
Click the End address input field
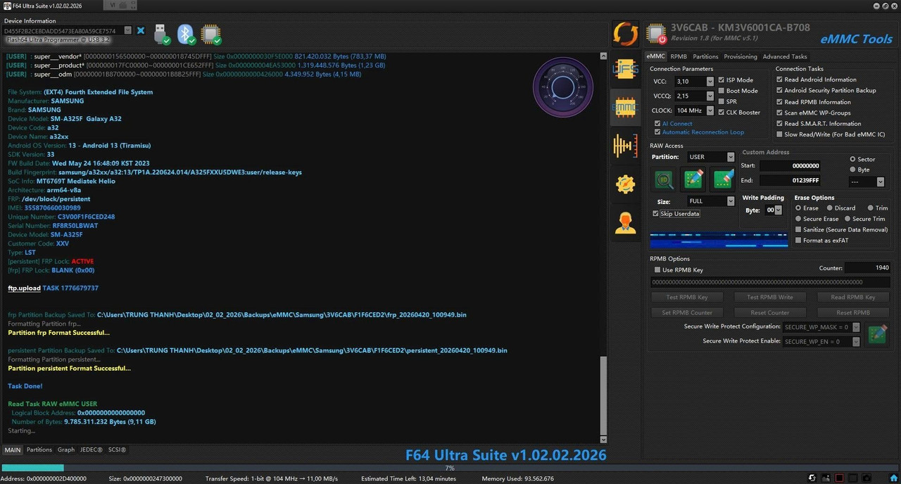[790, 180]
